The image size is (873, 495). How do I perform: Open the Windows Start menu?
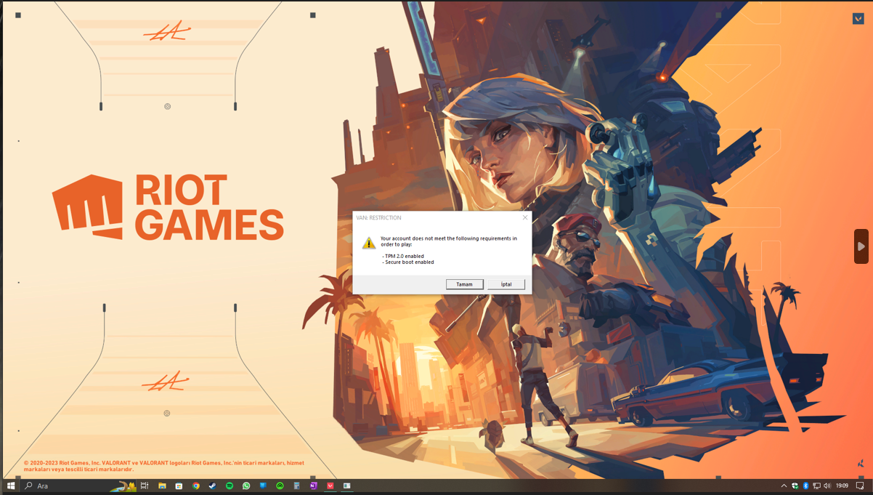[x=11, y=486]
